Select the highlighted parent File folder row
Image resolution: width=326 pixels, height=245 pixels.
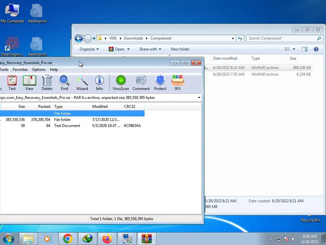[x=72, y=114]
